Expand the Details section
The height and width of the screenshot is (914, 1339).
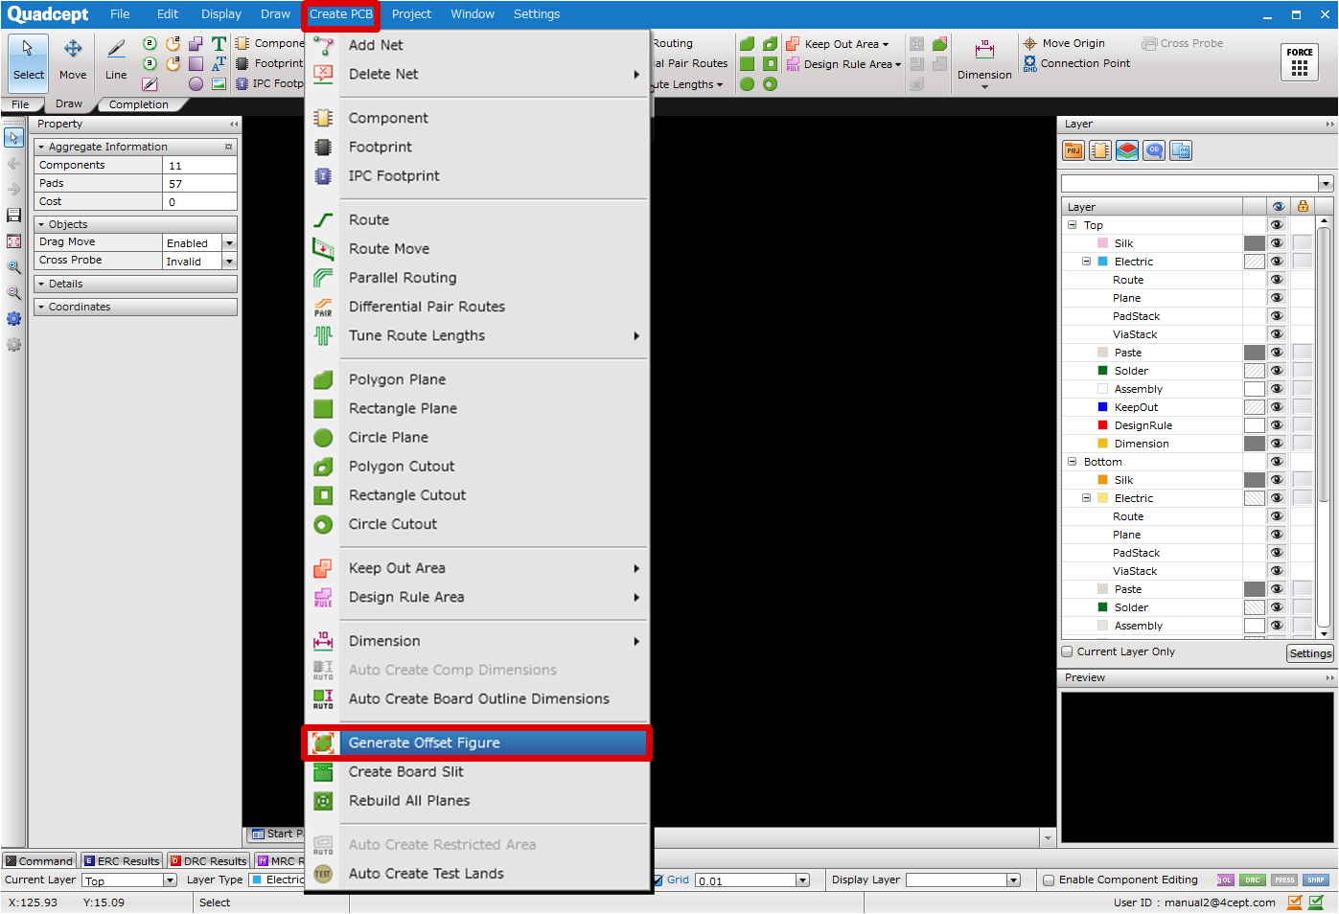(x=135, y=285)
